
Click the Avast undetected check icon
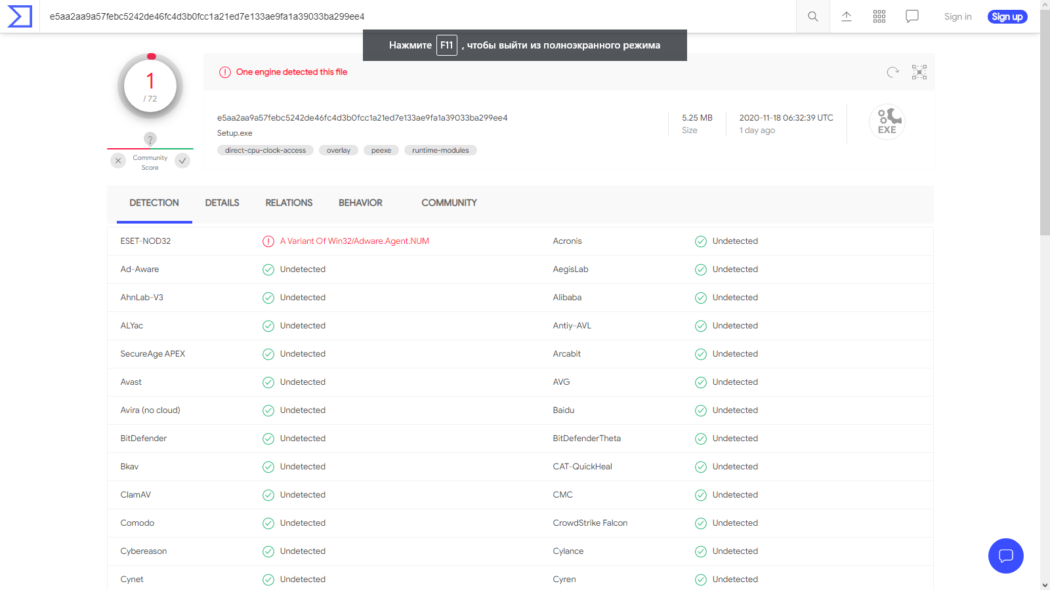268,382
